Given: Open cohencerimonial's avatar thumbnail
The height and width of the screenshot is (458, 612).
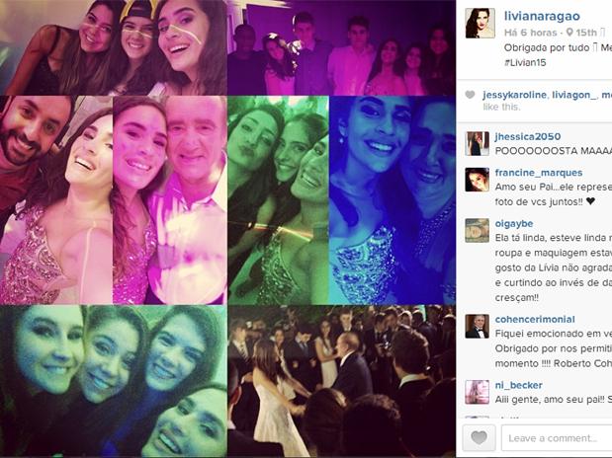Looking at the screenshot, I should click(477, 327).
